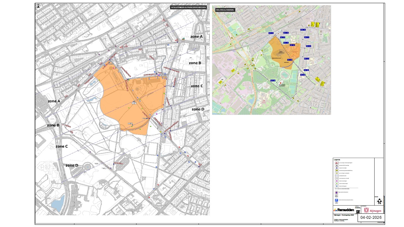
Task: Click the blue pond on the left map
Action: click(57, 203)
